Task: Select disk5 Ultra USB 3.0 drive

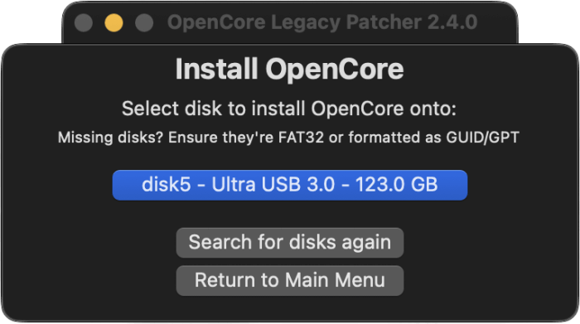Action: coord(290,185)
